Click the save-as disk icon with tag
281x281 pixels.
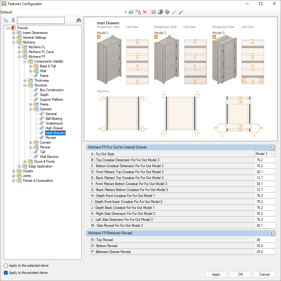pyautogui.click(x=160, y=12)
